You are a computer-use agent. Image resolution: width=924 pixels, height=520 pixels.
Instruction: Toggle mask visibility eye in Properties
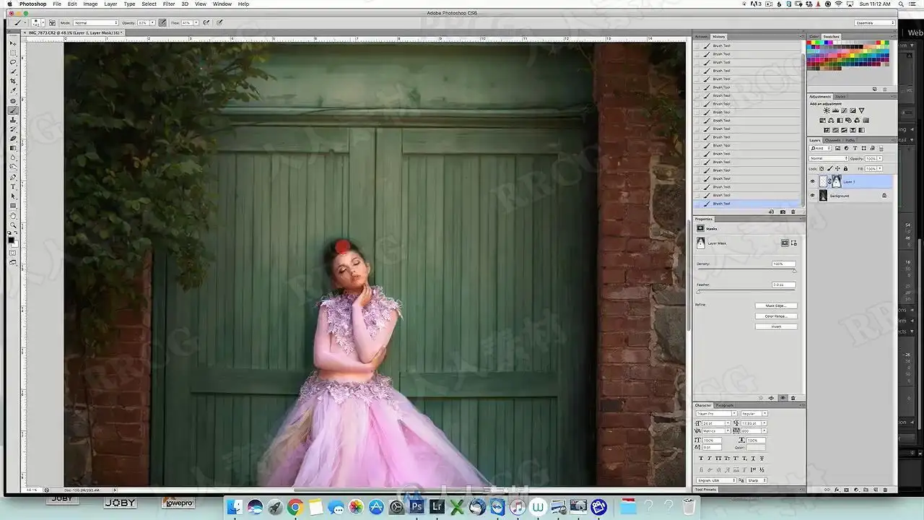point(783,398)
